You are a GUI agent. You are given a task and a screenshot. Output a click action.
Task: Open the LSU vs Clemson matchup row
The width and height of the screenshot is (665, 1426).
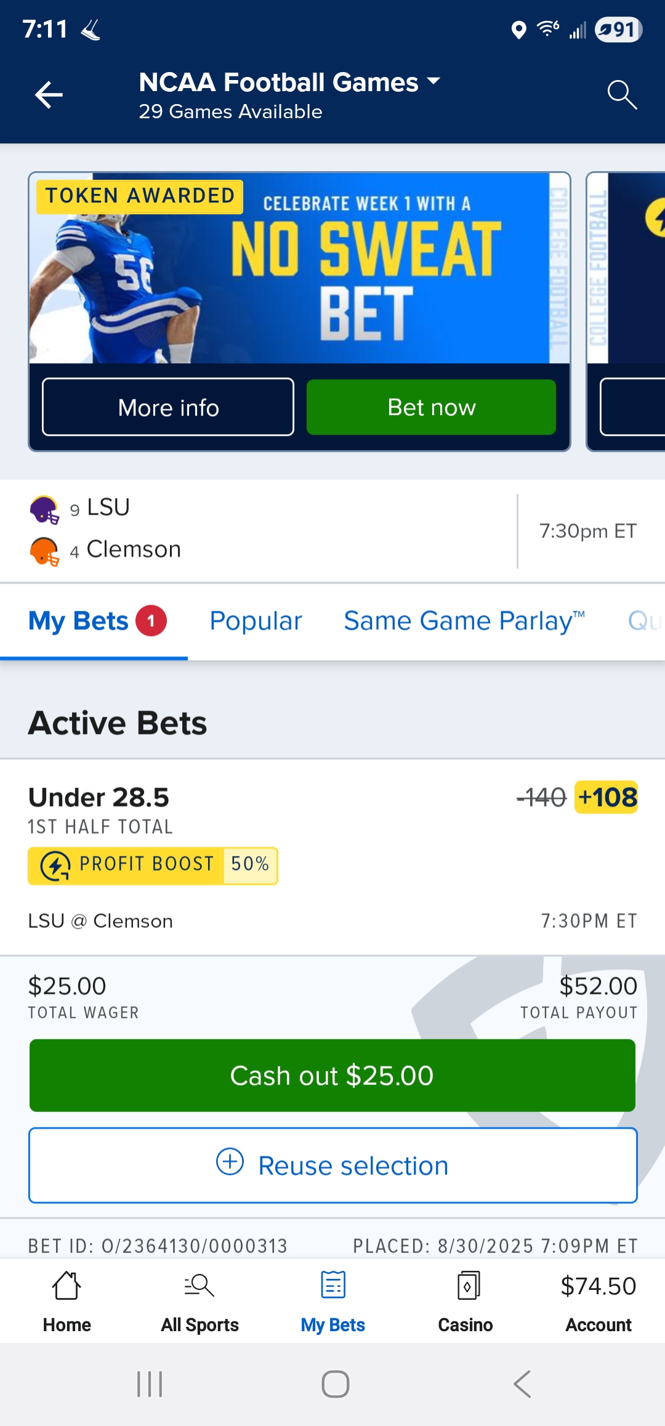coord(259,530)
